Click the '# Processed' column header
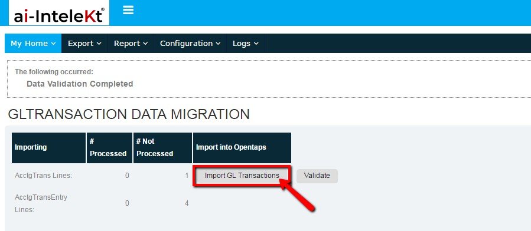The height and width of the screenshot is (231, 531). pyautogui.click(x=109, y=147)
